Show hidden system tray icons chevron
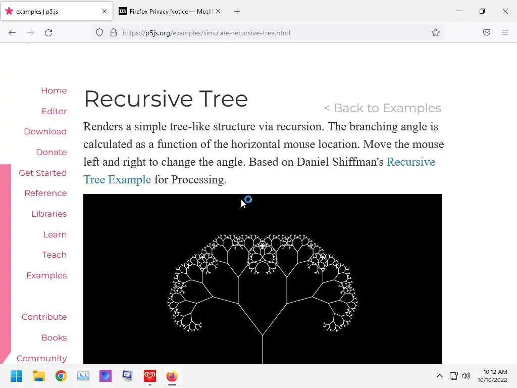 pyautogui.click(x=440, y=376)
